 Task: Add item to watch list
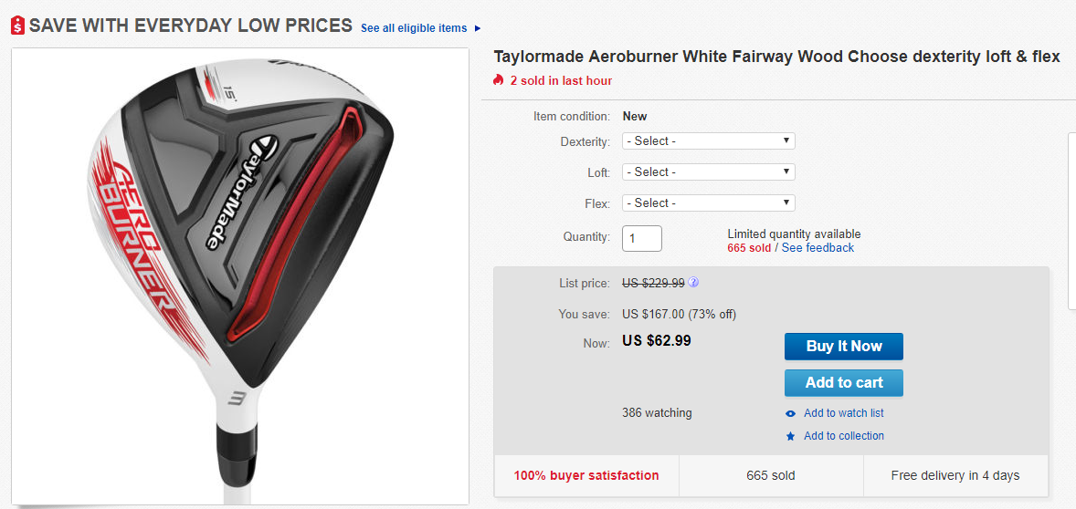click(x=843, y=413)
